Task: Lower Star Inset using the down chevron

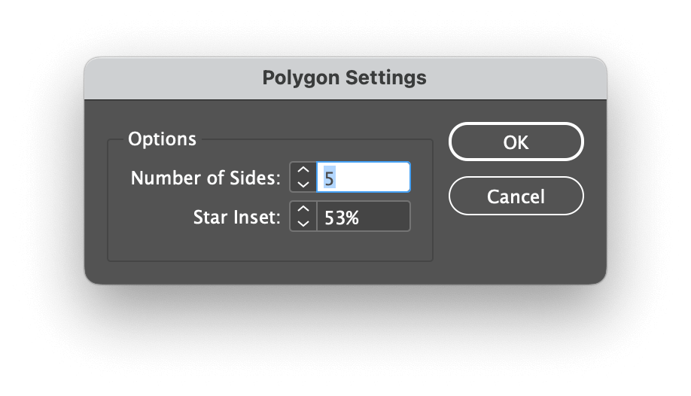Action: (x=303, y=224)
